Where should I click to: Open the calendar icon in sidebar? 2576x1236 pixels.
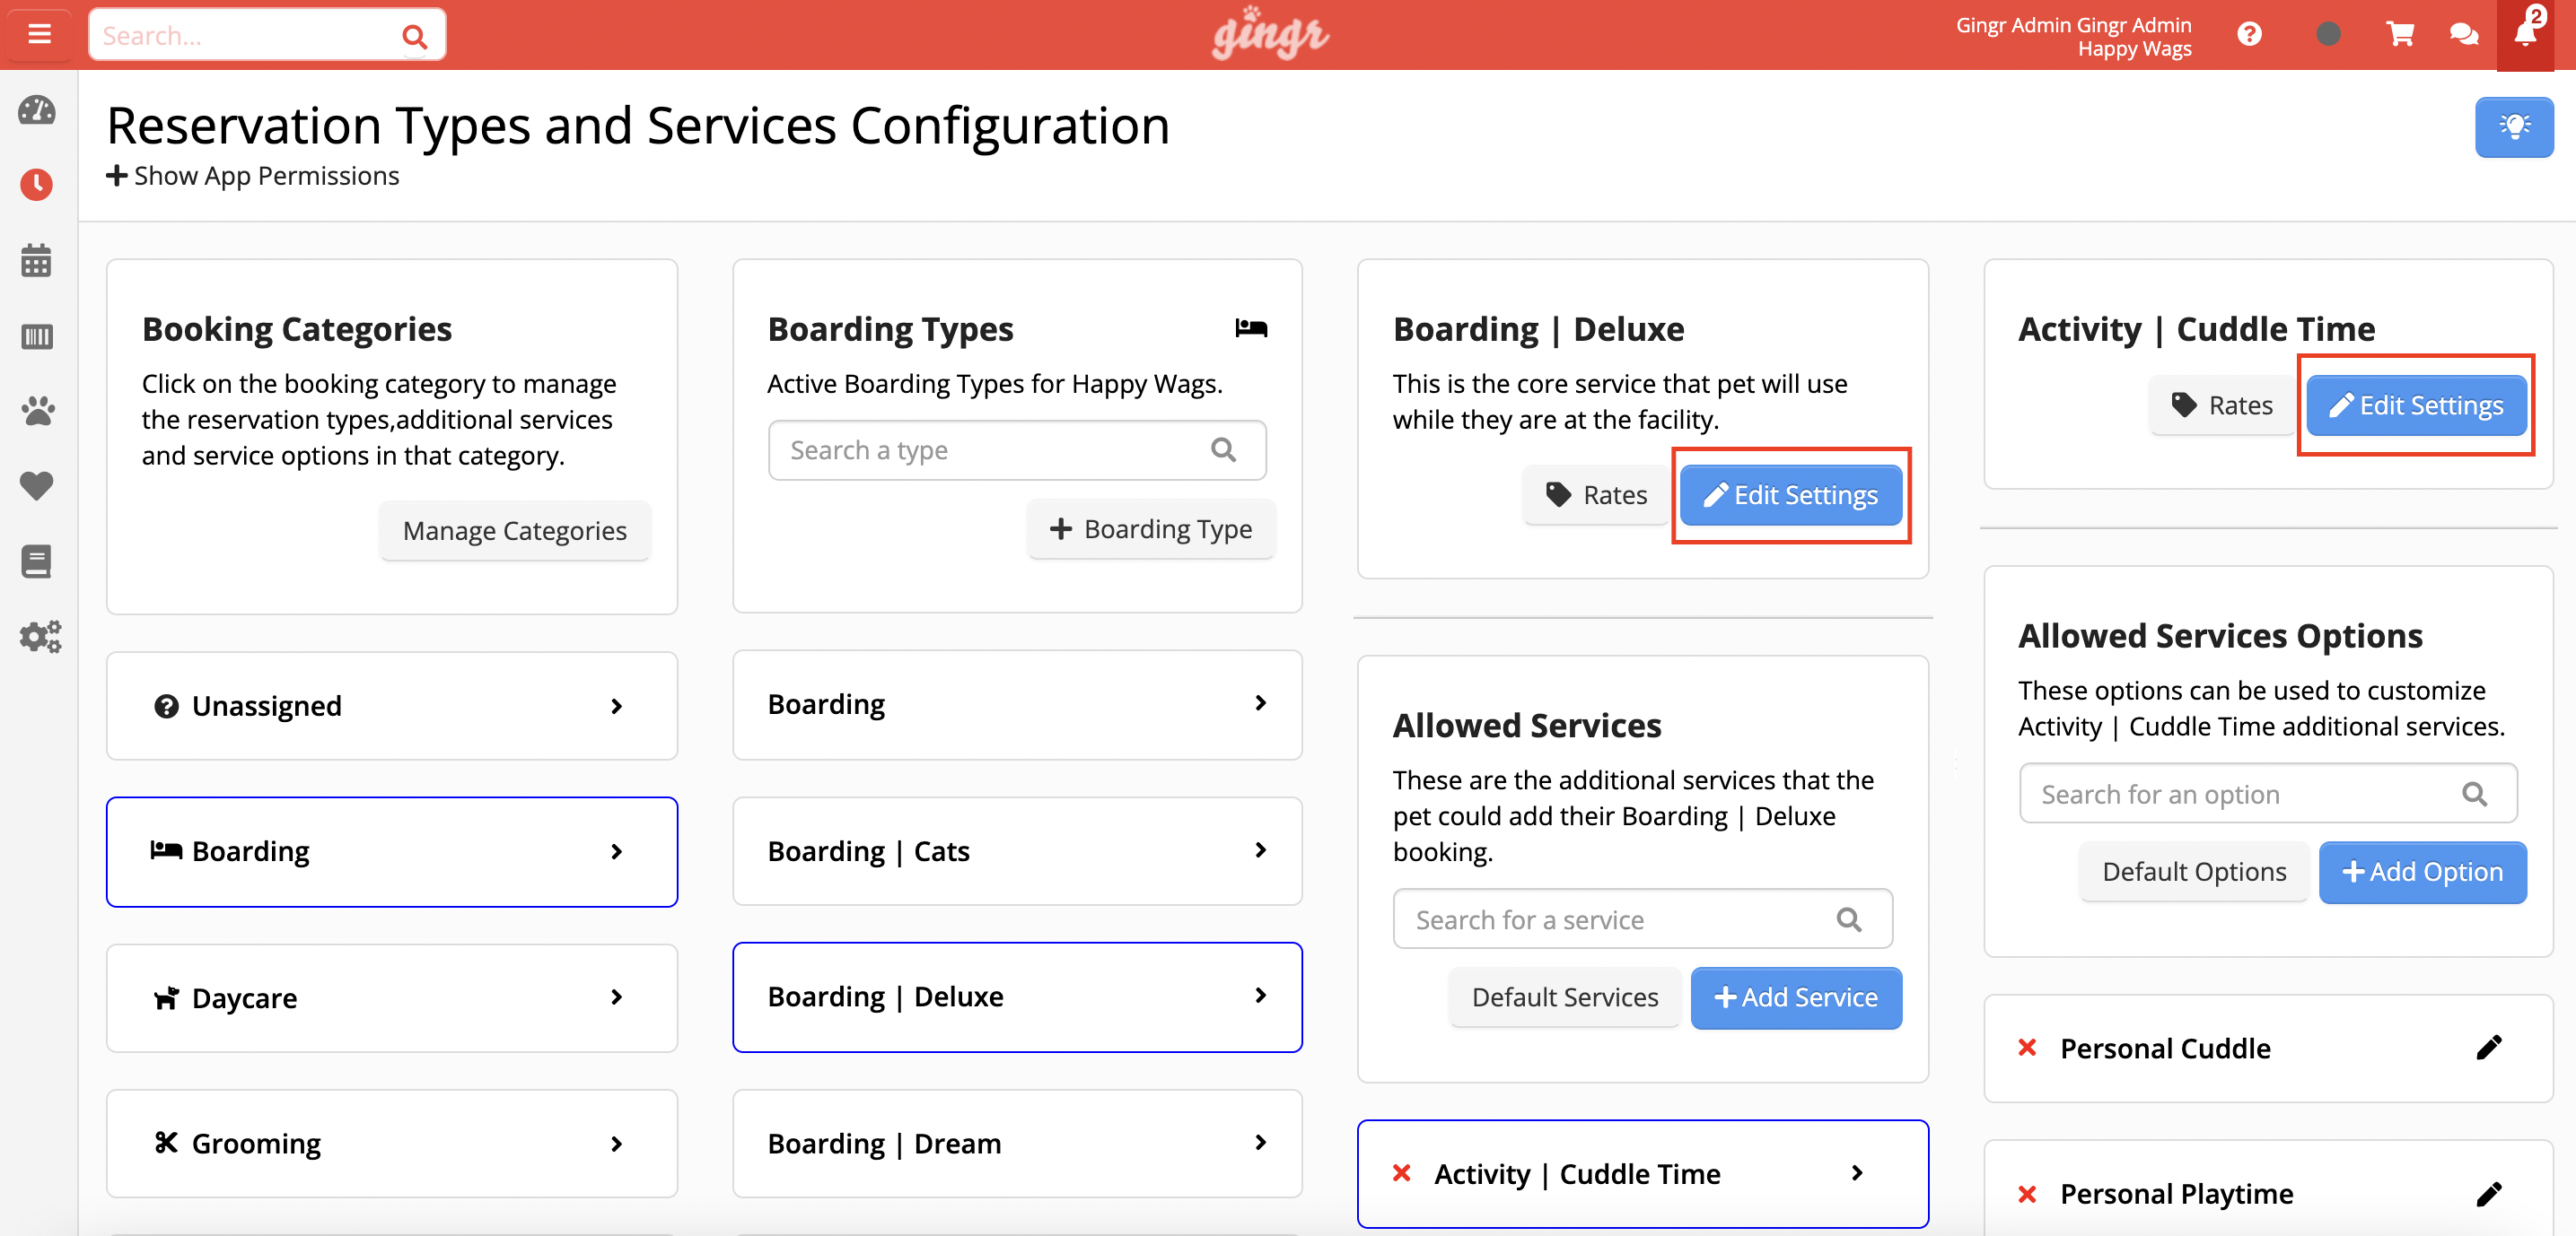[37, 260]
